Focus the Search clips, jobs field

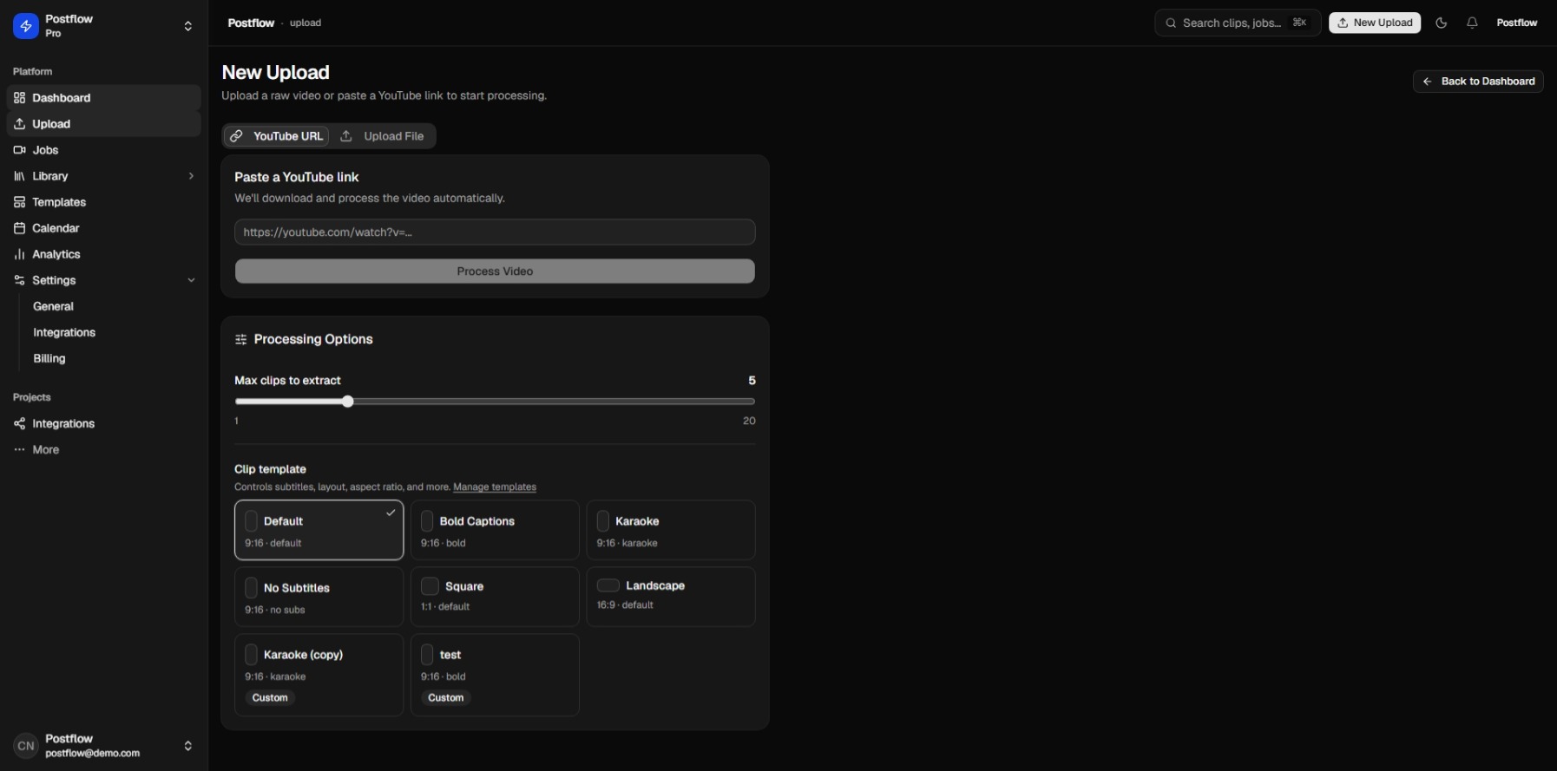coord(1238,23)
